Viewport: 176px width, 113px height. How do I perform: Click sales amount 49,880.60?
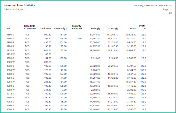[95, 50]
